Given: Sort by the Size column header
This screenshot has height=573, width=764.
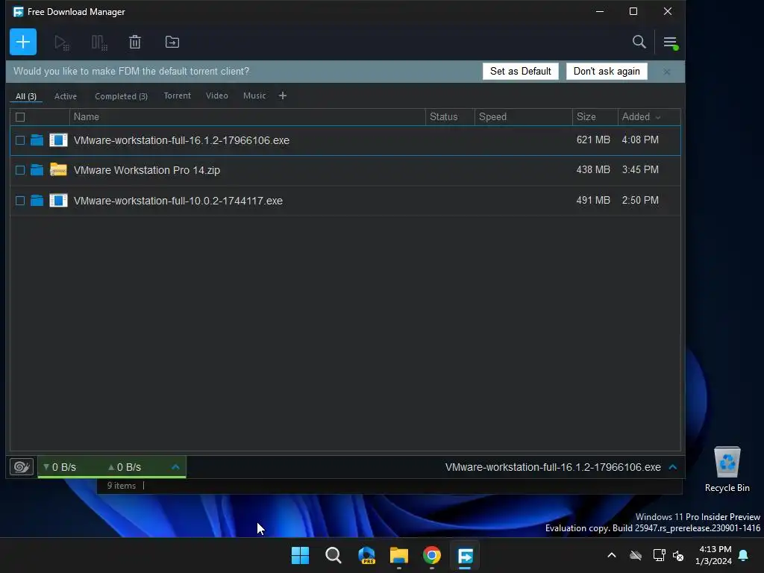Looking at the screenshot, I should (x=595, y=117).
